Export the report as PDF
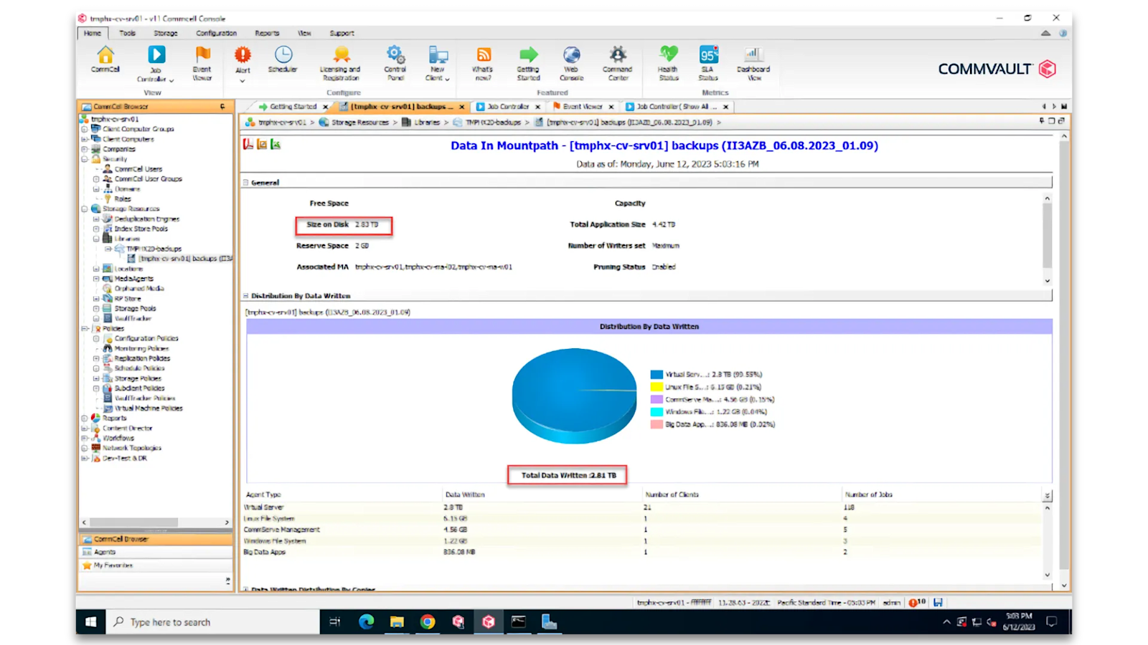The image size is (1148, 645). [248, 145]
